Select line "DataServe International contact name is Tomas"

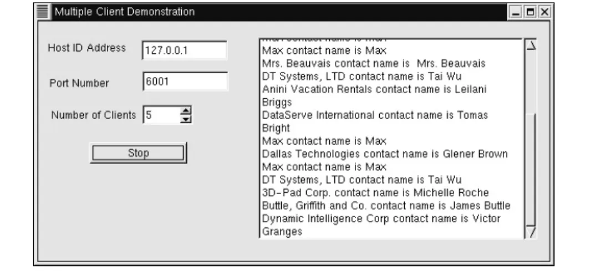[x=375, y=115]
